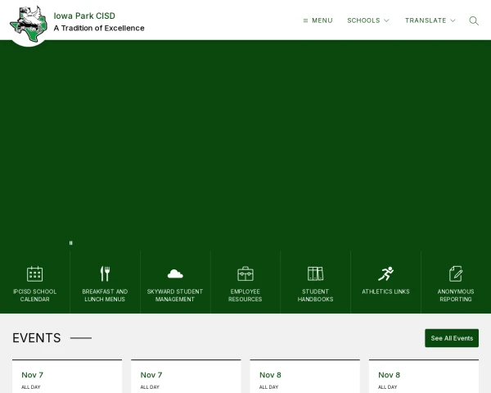Viewport: 491px width, 393px height.
Task: Open the main Menu
Action: tap(318, 20)
